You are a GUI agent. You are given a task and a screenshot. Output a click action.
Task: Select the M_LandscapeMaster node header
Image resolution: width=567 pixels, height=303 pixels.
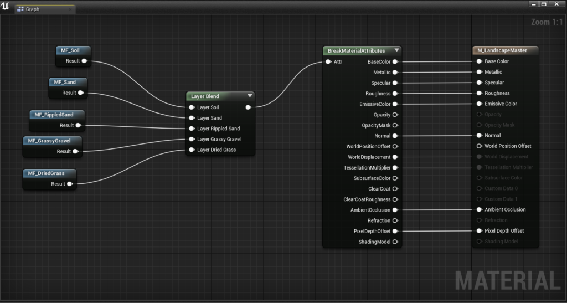(506, 50)
